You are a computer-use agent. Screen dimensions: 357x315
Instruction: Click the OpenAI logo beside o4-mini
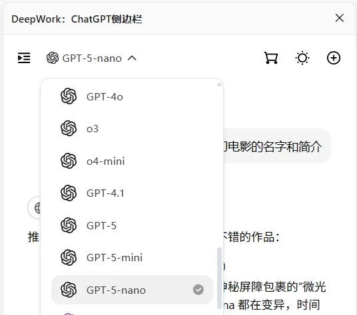(x=69, y=161)
